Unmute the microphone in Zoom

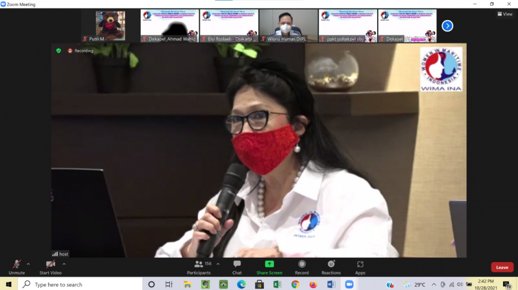[17, 267]
